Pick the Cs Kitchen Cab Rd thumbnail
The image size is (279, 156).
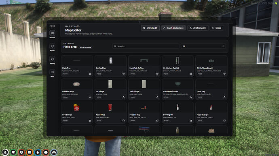pyautogui.click(x=178, y=60)
